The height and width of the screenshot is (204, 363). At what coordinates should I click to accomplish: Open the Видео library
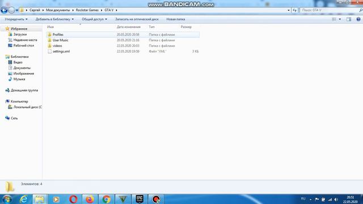click(x=18, y=62)
